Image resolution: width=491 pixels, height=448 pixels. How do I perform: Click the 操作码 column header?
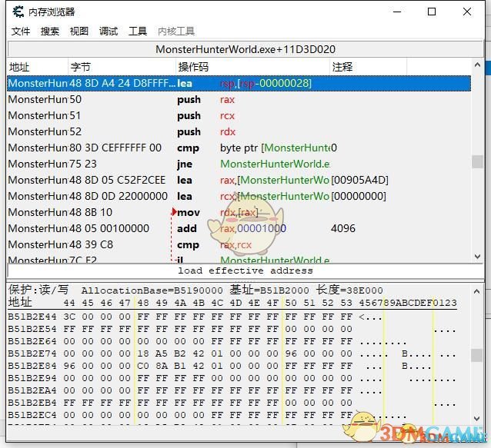tap(252, 67)
